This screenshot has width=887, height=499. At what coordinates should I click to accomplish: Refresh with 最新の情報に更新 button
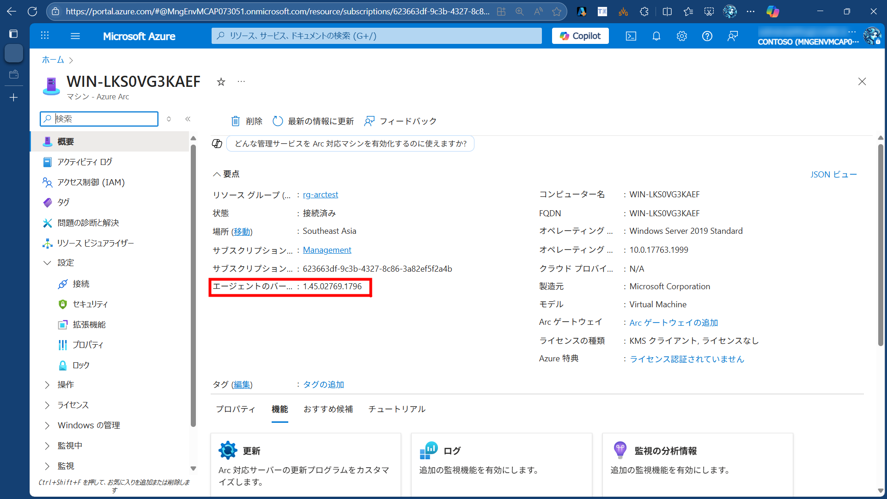tap(313, 121)
